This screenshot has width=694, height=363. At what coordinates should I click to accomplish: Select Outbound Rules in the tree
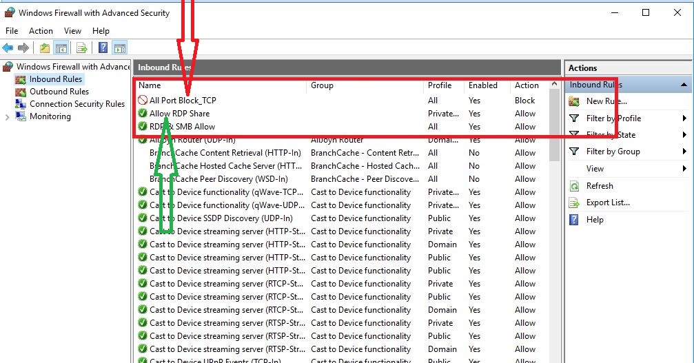click(x=59, y=92)
